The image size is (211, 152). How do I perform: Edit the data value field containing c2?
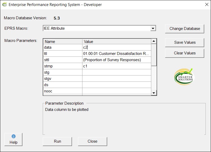pyautogui.click(x=116, y=47)
